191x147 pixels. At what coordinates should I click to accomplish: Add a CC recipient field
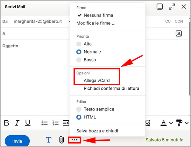(168, 21)
